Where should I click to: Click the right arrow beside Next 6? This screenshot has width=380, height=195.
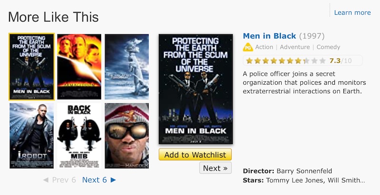113,180
